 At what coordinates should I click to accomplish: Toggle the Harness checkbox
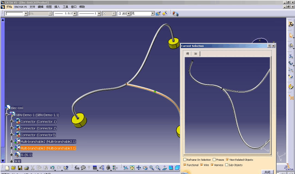(212, 165)
